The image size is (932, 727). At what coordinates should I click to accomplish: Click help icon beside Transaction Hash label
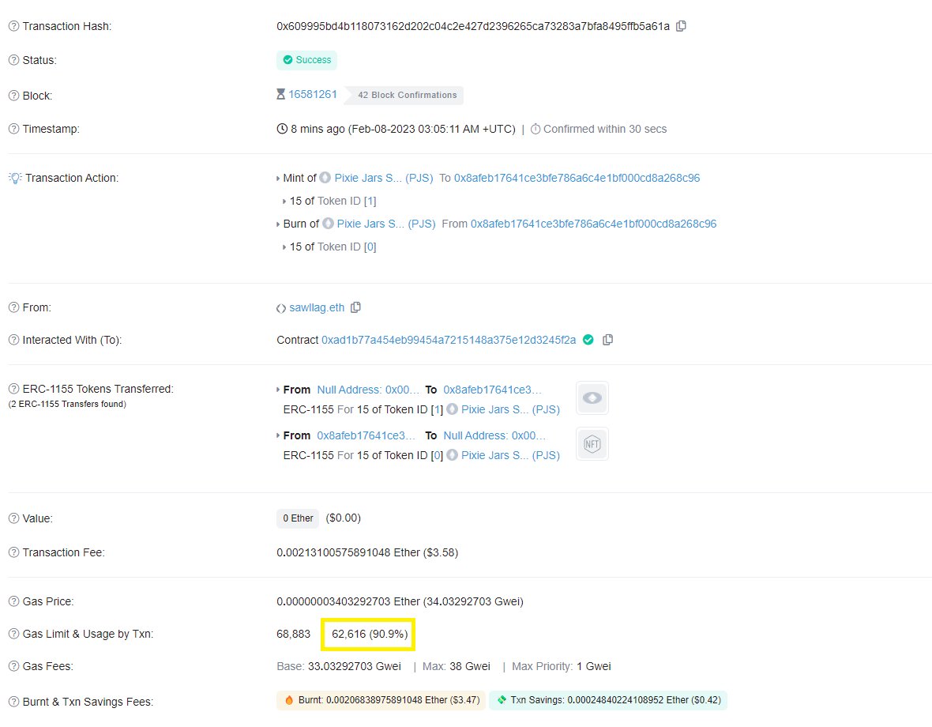pos(13,26)
